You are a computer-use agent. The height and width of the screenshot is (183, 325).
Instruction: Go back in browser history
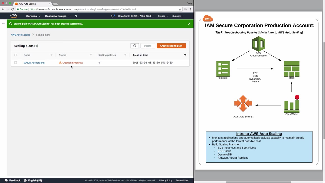tap(3, 9)
